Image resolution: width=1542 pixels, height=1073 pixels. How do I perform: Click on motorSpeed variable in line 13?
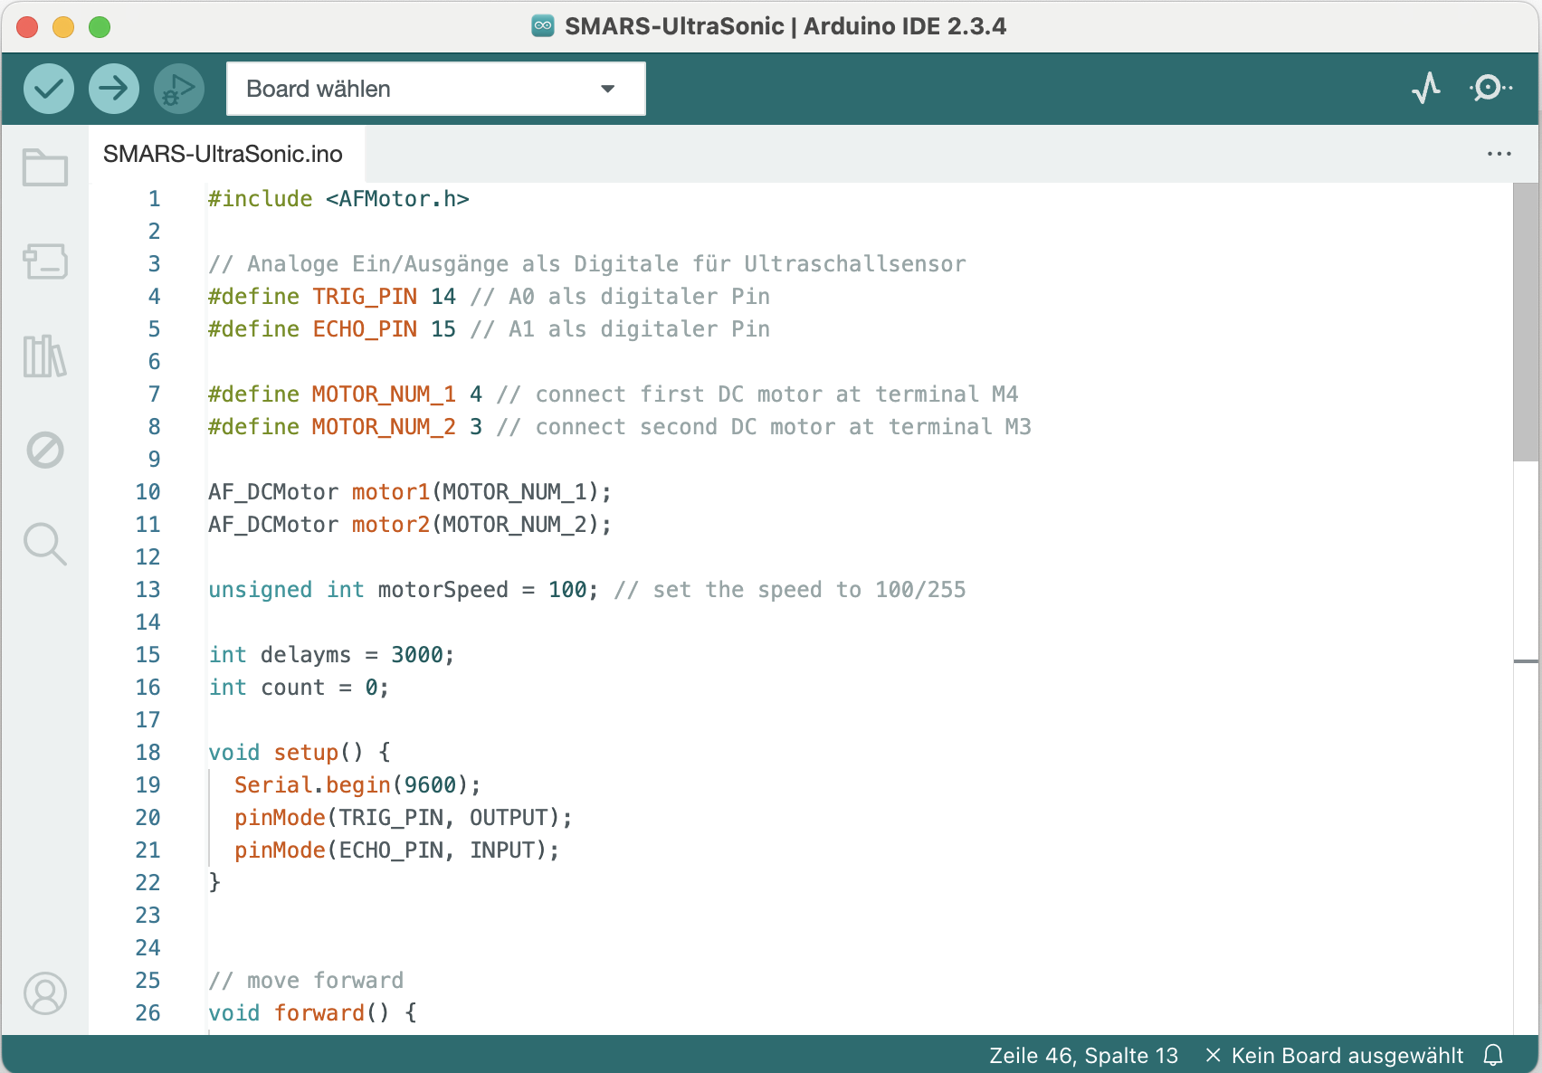[x=443, y=590]
